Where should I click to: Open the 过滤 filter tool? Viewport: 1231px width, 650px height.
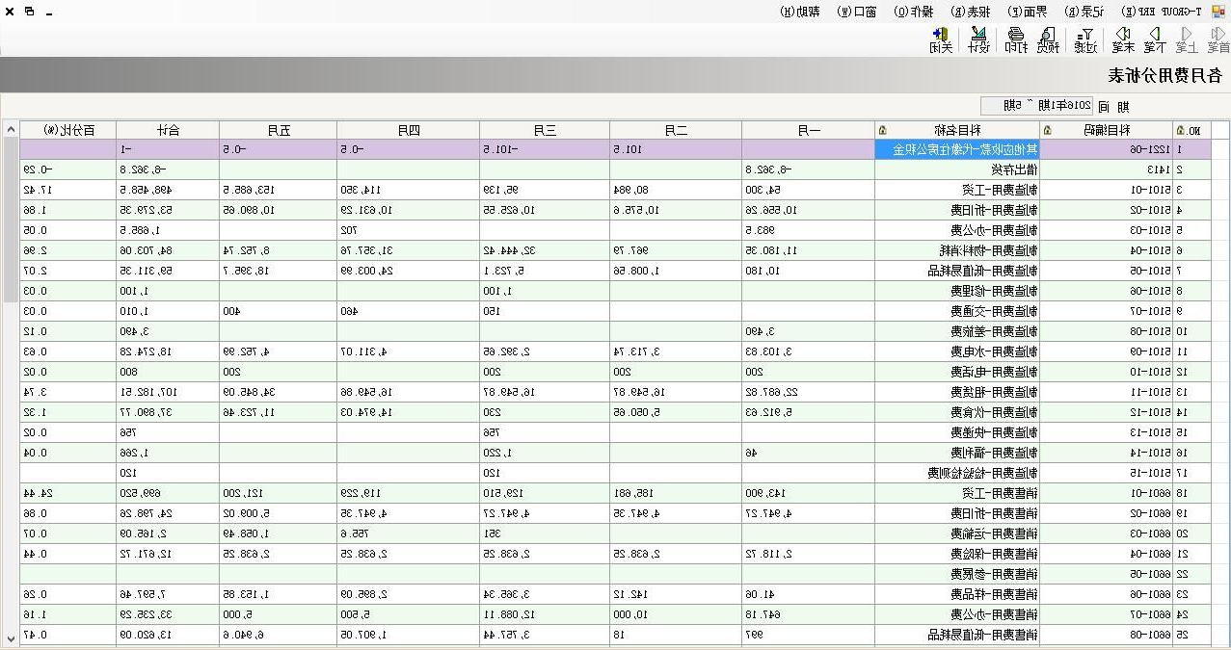(1085, 39)
